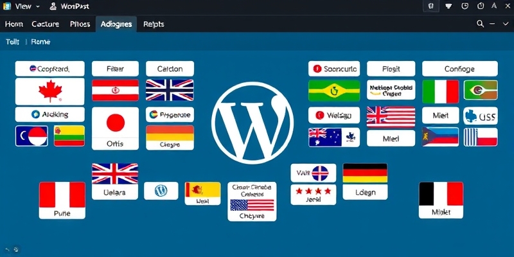Click the Jerid card with red stars
The width and height of the screenshot is (514, 257).
314,195
